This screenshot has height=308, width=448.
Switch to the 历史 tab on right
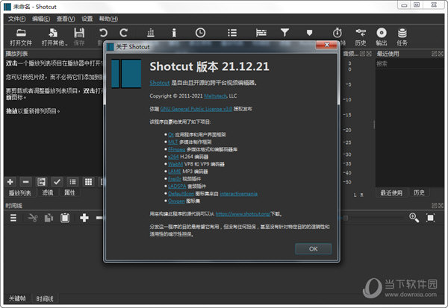(419, 193)
